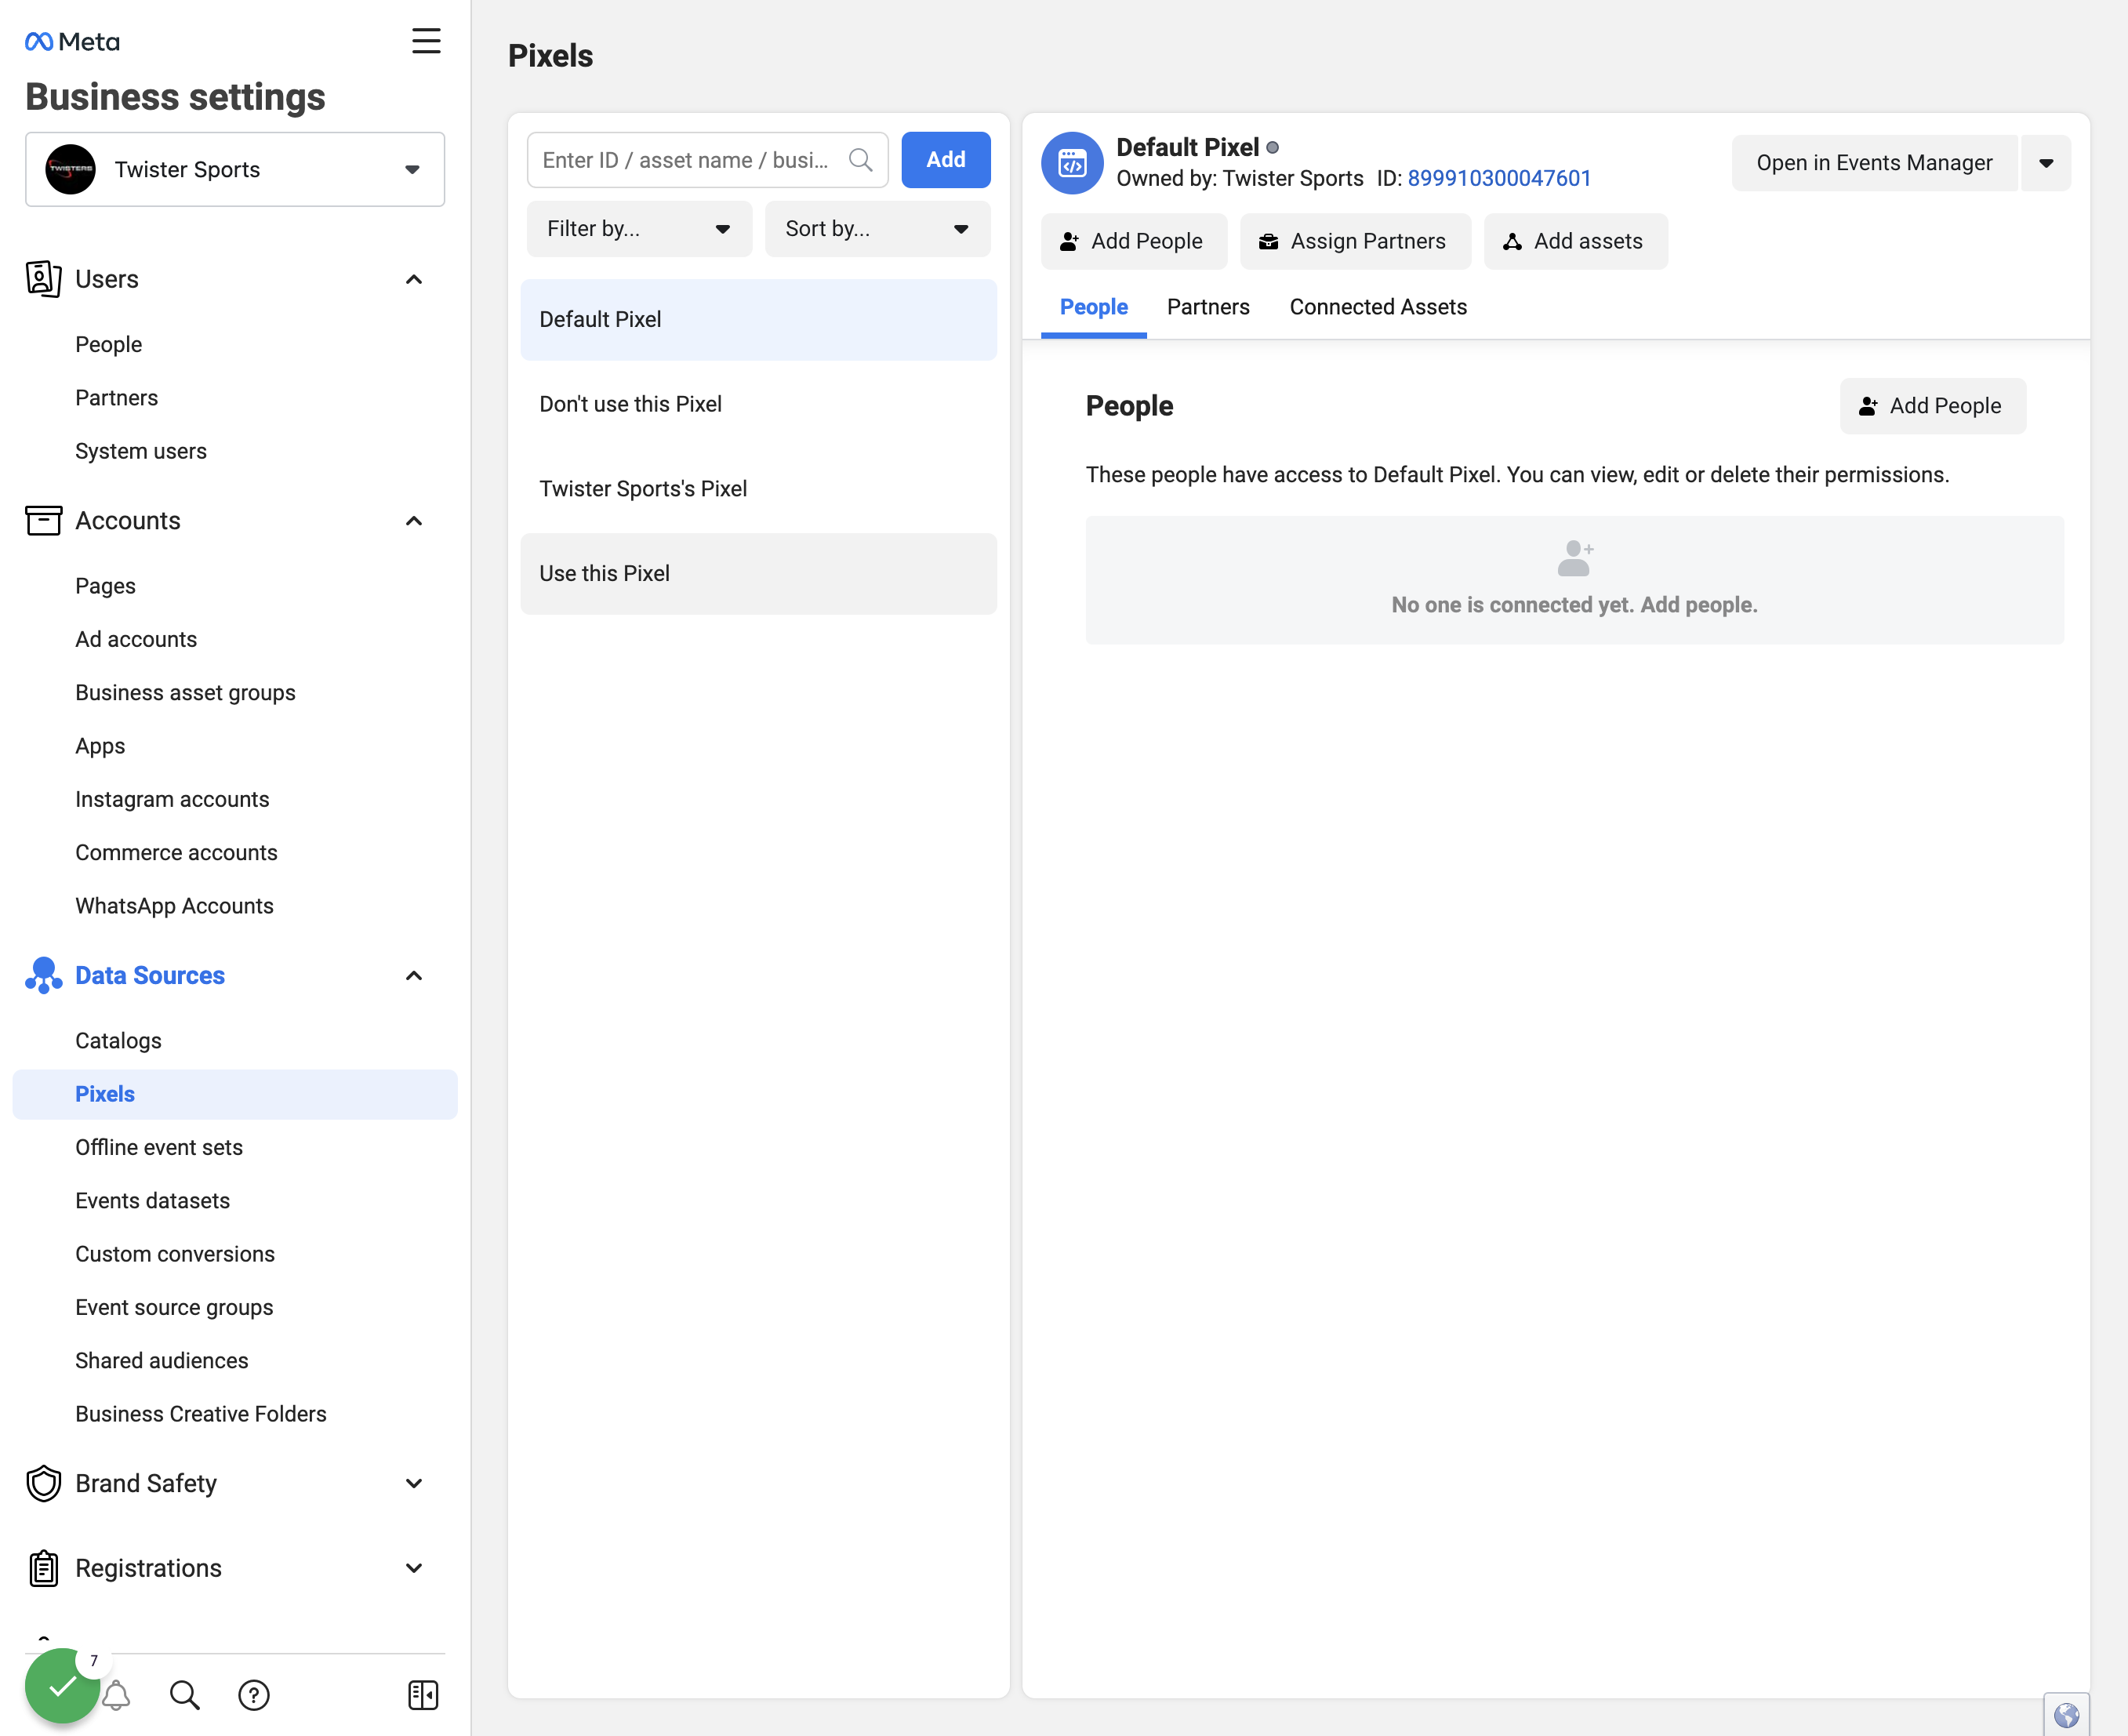Click the Registrations clipboard icon
Image resolution: width=2128 pixels, height=1736 pixels.
tap(43, 1568)
